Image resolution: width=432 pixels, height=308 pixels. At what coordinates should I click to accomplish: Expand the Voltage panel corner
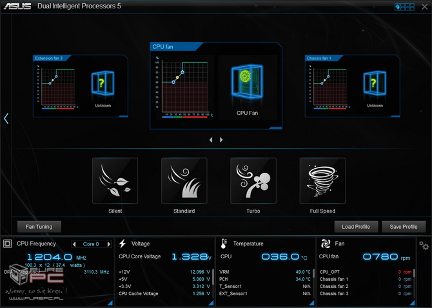[211, 303]
